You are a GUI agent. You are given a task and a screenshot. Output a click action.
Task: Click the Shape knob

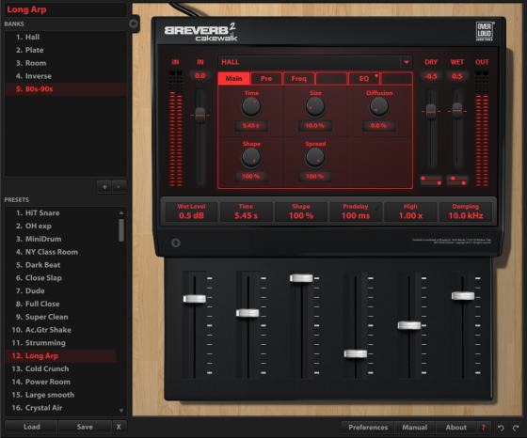click(x=251, y=157)
